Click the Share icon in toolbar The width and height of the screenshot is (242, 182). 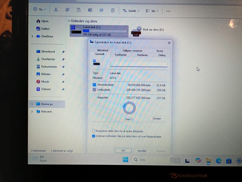[101, 10]
